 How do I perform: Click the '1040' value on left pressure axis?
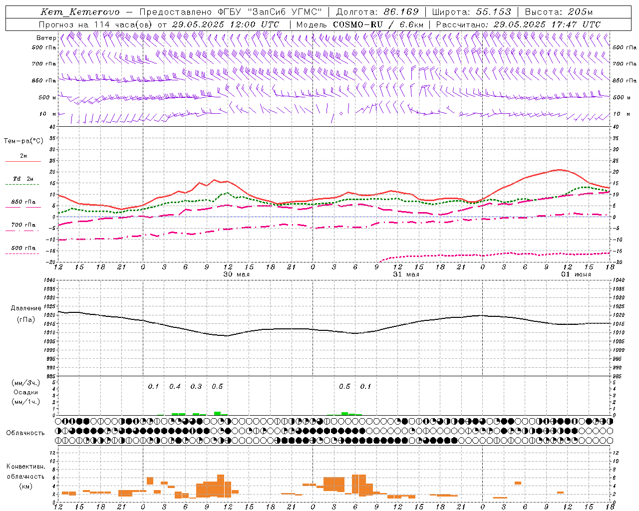[x=50, y=280]
